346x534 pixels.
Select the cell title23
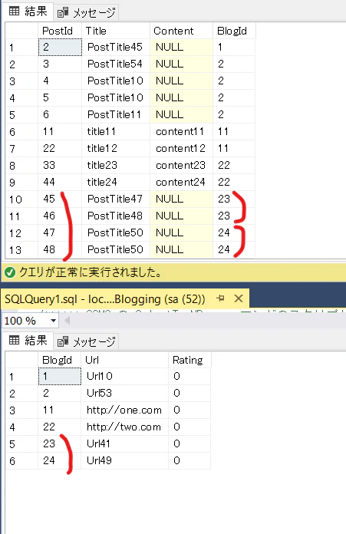pos(116,165)
